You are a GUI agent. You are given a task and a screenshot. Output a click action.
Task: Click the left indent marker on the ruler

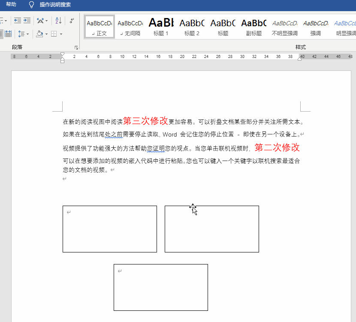tap(63, 61)
